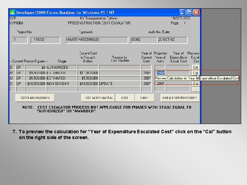Click the $5,500,000 precon figure in row U

point(35,78)
